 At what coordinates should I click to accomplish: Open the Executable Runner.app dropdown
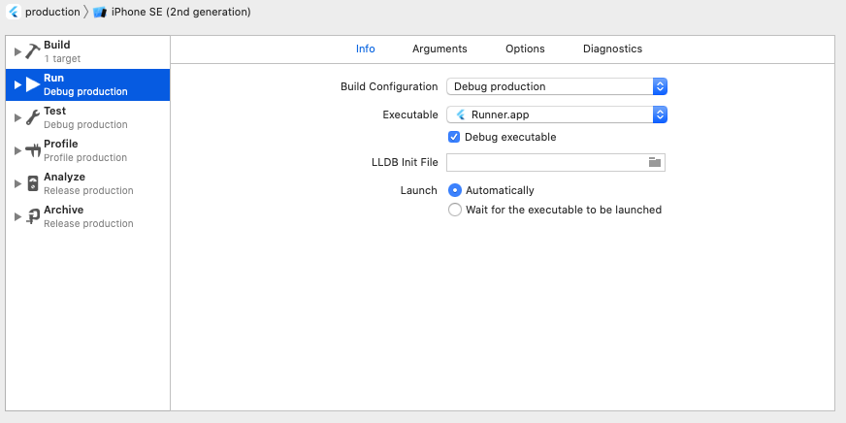pyautogui.click(x=557, y=114)
